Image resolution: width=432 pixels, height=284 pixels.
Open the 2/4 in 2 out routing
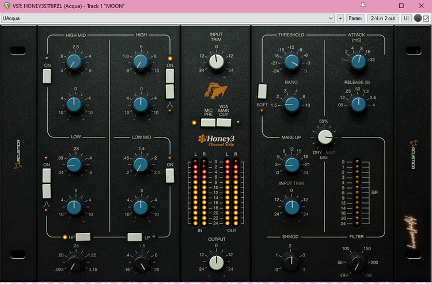click(382, 18)
